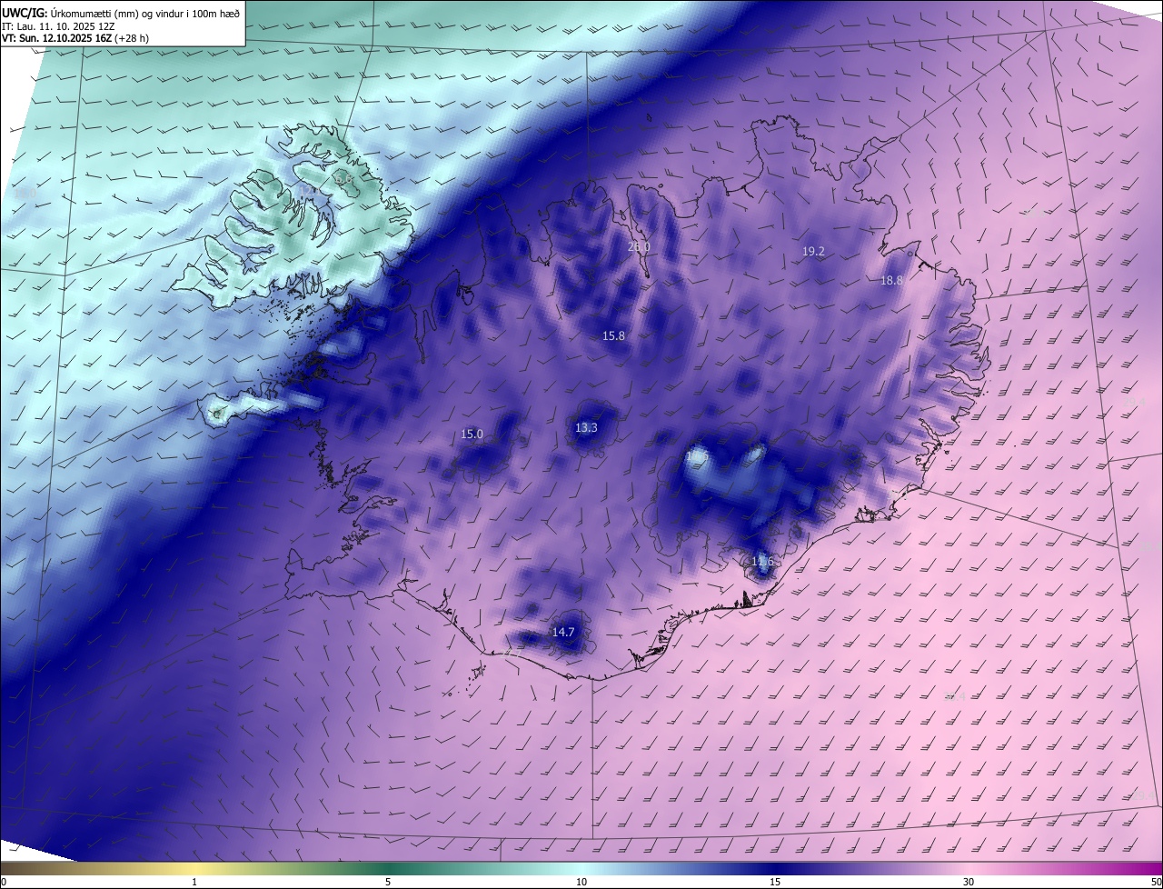This screenshot has width=1163, height=889.
Task: Click the 10 tick on the color scale
Action: (581, 883)
